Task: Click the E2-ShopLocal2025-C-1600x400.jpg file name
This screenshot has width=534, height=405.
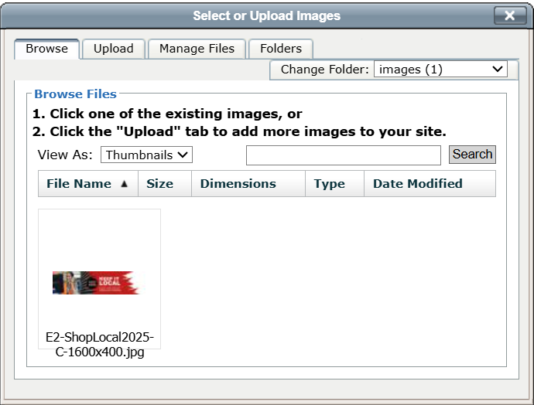Action: pyautogui.click(x=100, y=345)
